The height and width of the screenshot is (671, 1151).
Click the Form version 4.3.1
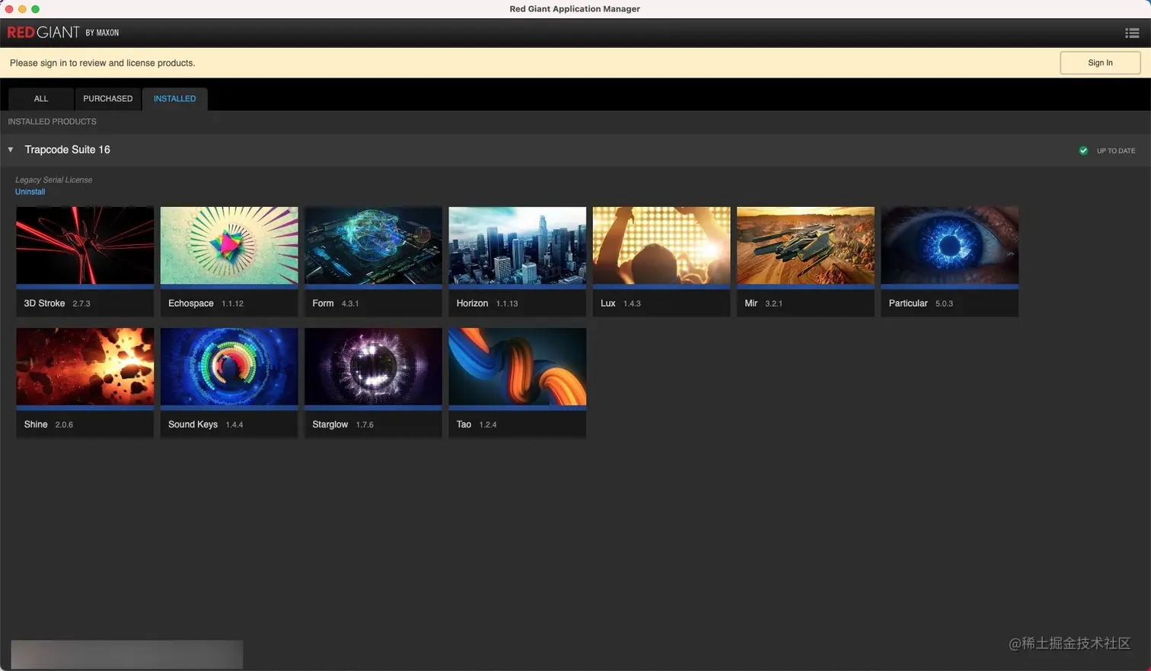(x=350, y=304)
